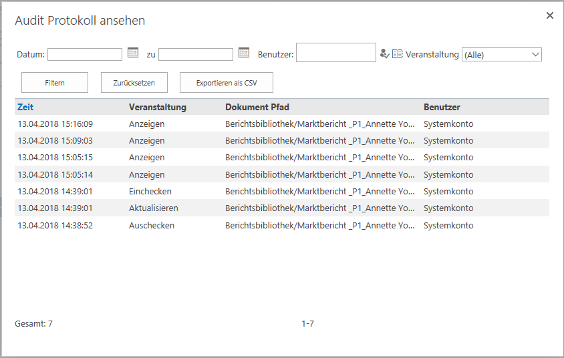
Task: Open the start date calendar picker
Action: [133, 53]
